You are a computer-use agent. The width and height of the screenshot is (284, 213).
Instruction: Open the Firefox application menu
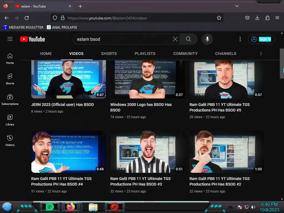click(277, 18)
